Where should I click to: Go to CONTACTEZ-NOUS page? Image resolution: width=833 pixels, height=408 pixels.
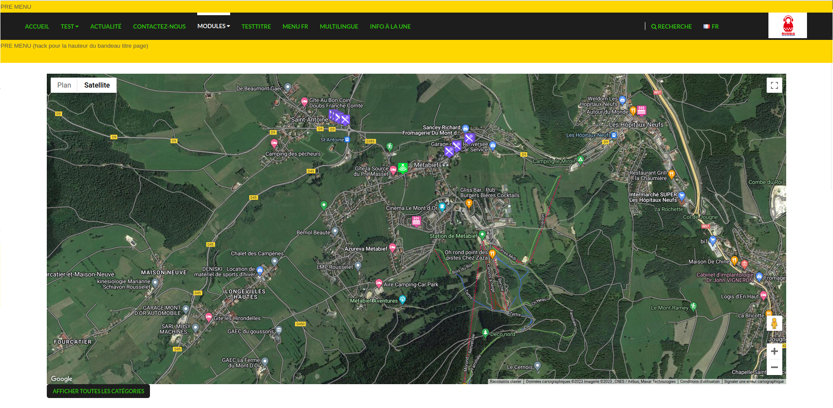[x=159, y=26]
